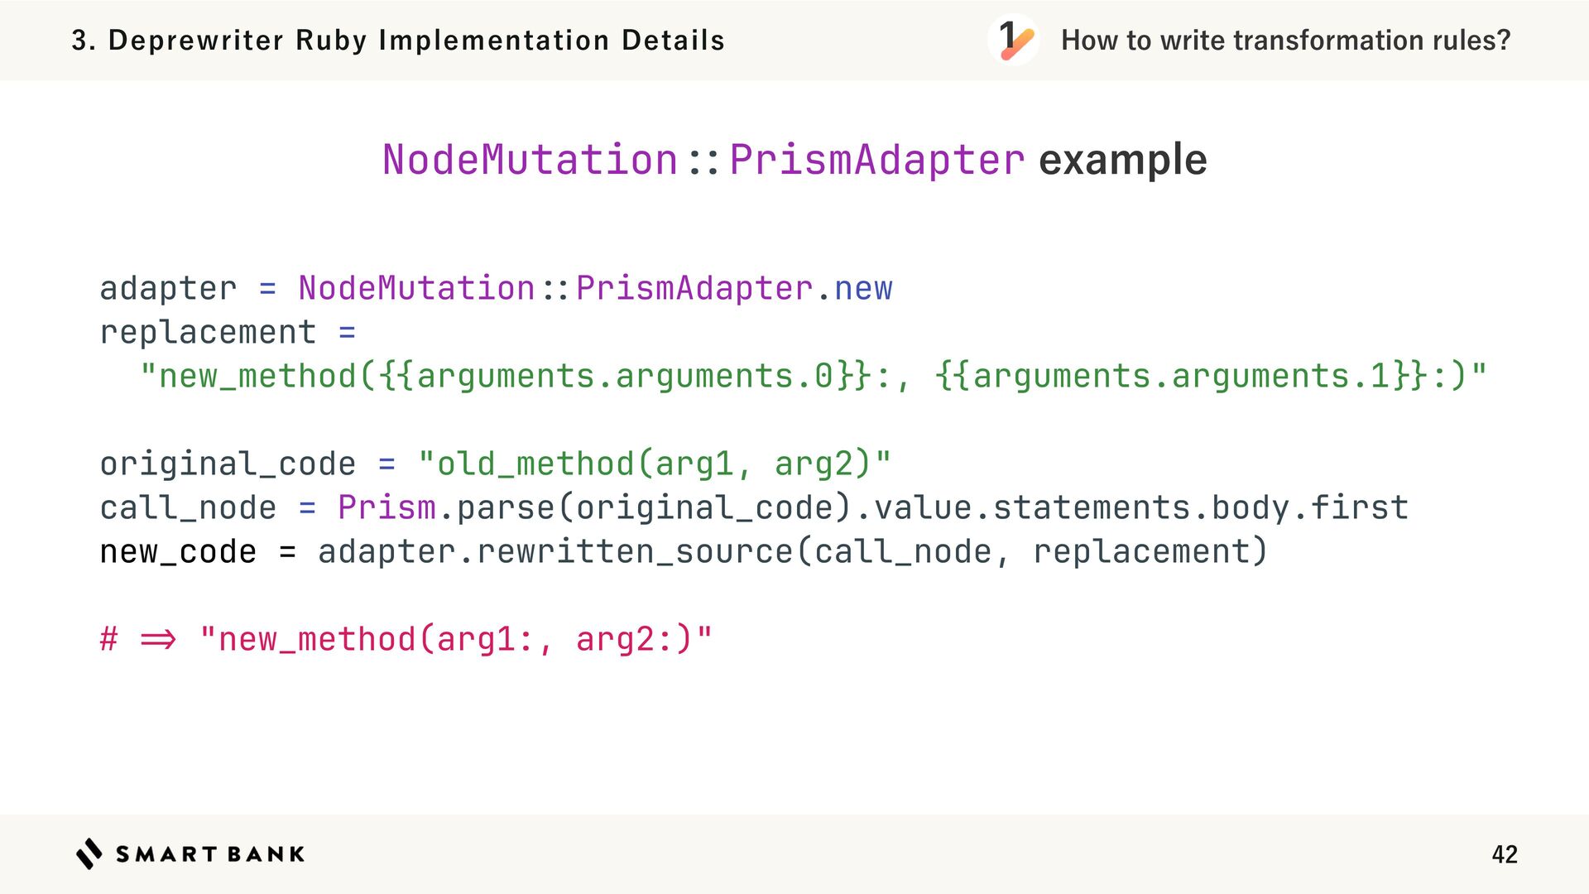Image resolution: width=1589 pixels, height=894 pixels.
Task: Click PrismAdapter in the slide title
Action: [876, 159]
